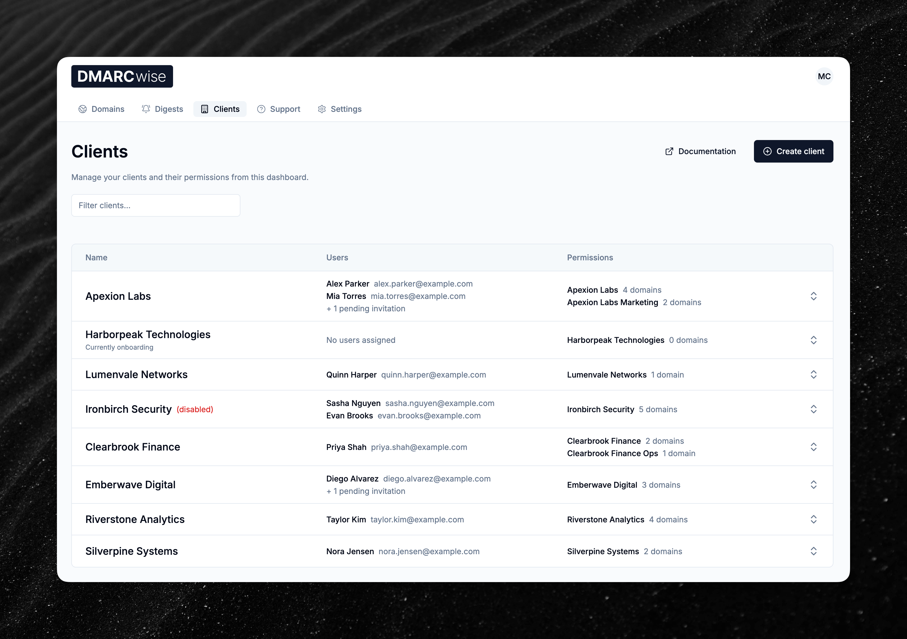
Task: Open the MC account avatar
Action: pos(824,76)
